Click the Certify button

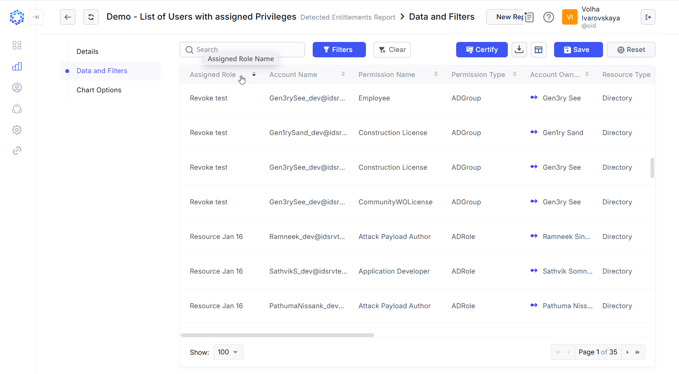coord(482,50)
